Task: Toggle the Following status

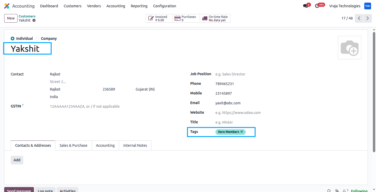Action: 359,191
